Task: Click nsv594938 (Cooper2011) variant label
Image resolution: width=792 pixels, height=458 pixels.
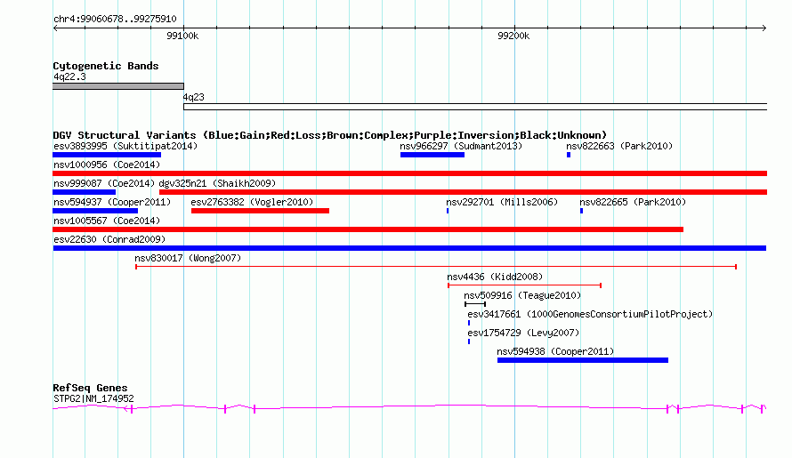Action: click(555, 351)
